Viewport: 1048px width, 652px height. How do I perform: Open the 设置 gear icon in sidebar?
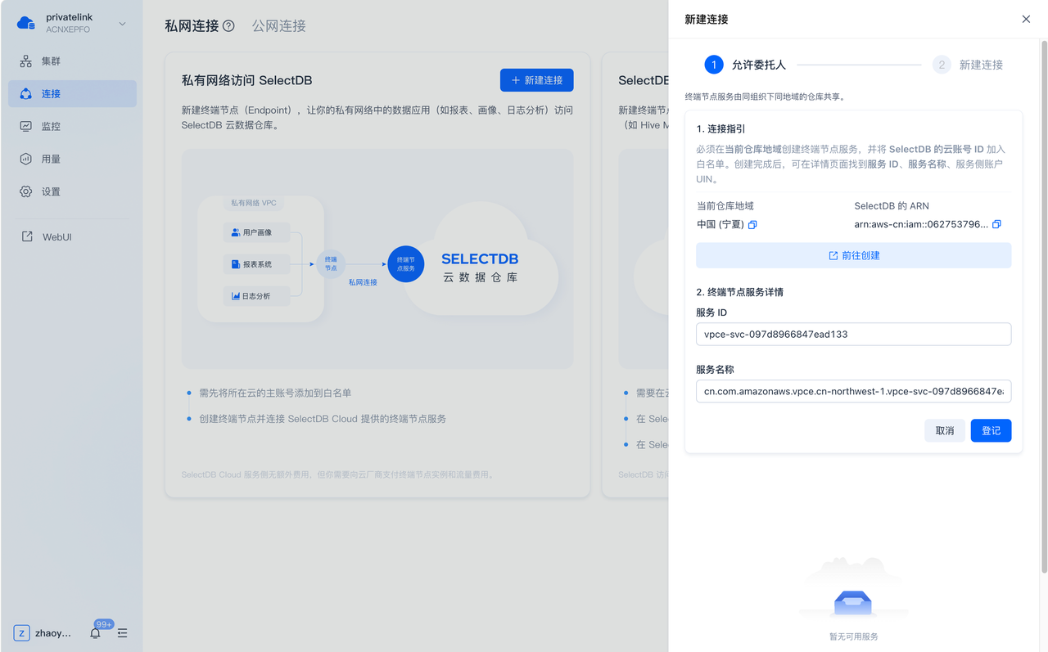(26, 192)
